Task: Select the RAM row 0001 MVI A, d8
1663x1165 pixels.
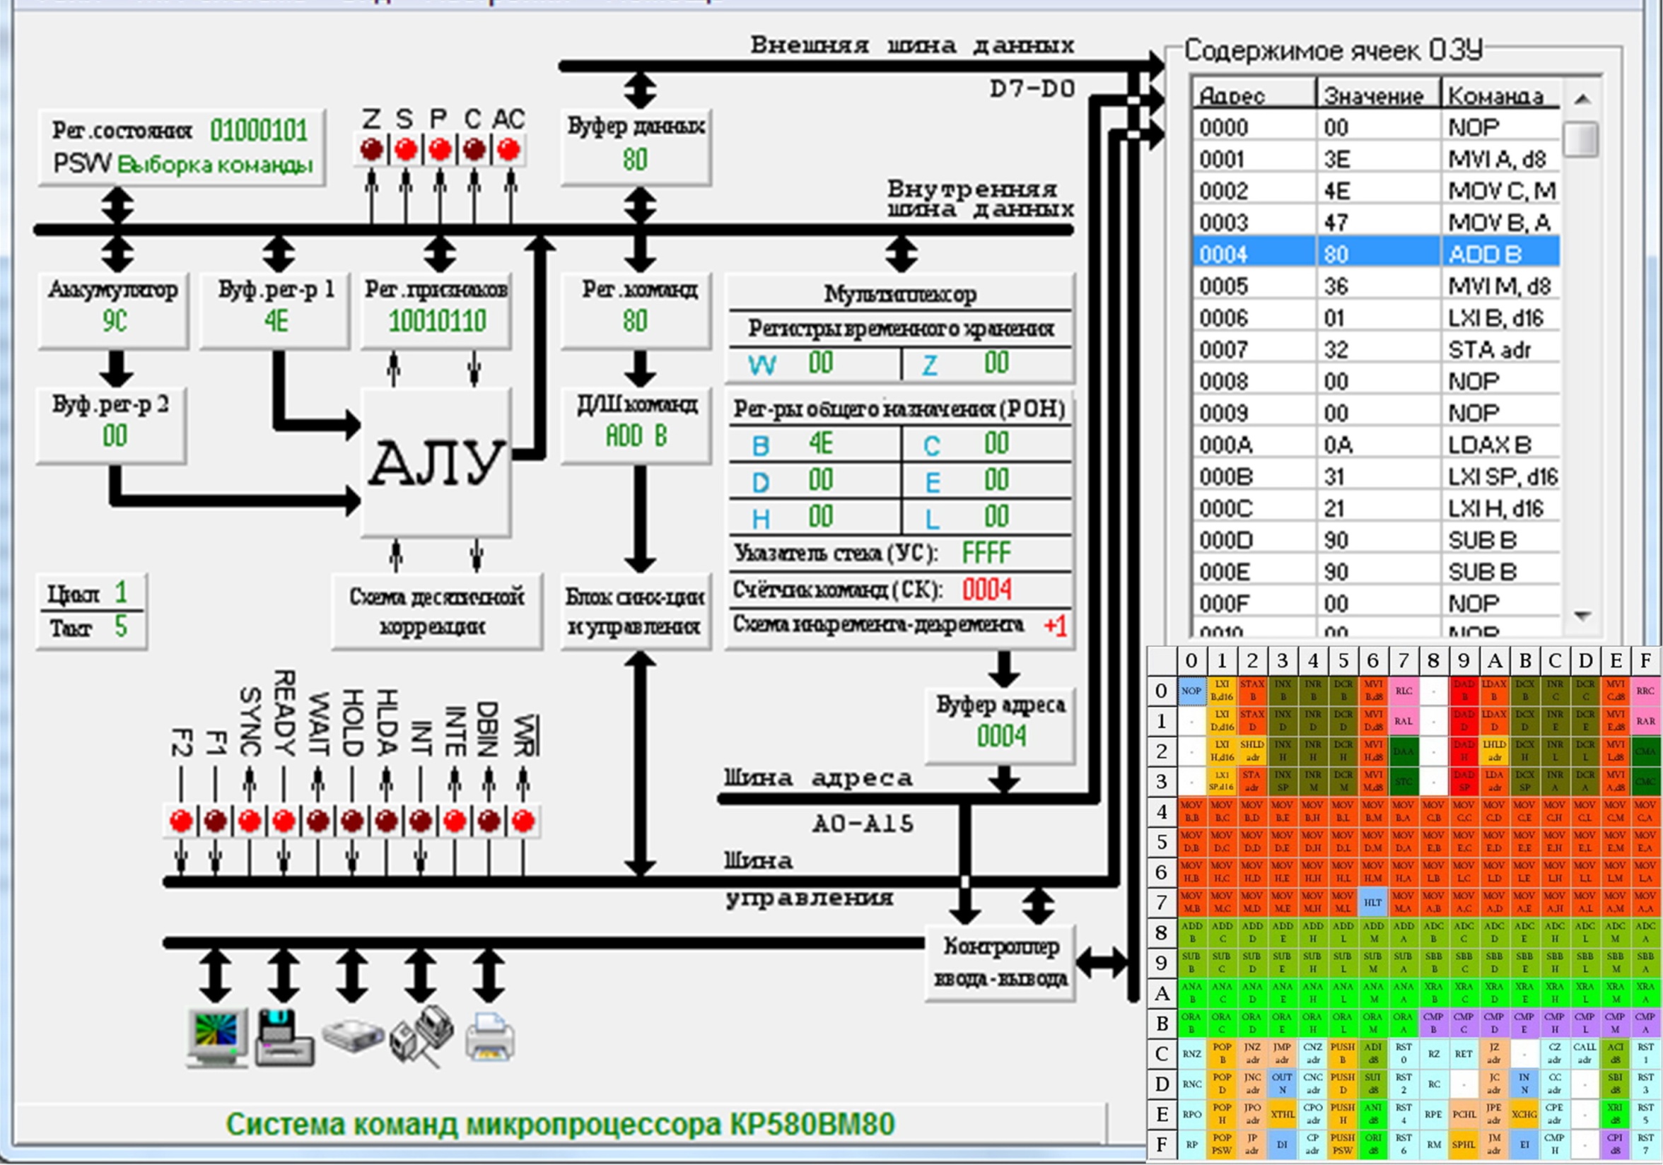Action: click(x=1376, y=159)
